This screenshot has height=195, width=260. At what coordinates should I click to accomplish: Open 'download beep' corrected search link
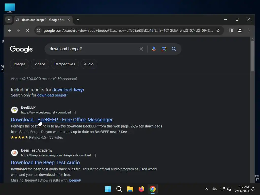click(68, 90)
